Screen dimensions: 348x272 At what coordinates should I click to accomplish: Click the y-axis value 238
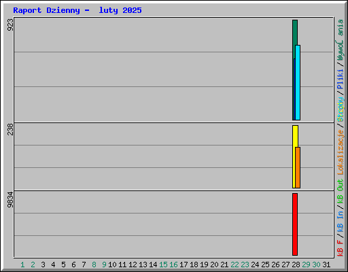[x=10, y=129]
